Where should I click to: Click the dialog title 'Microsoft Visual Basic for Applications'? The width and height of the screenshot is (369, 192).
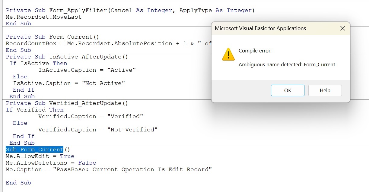click(x=260, y=28)
